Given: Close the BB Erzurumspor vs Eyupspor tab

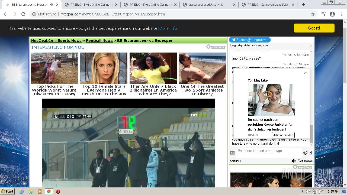Looking at the screenshot, I should 57,5.
